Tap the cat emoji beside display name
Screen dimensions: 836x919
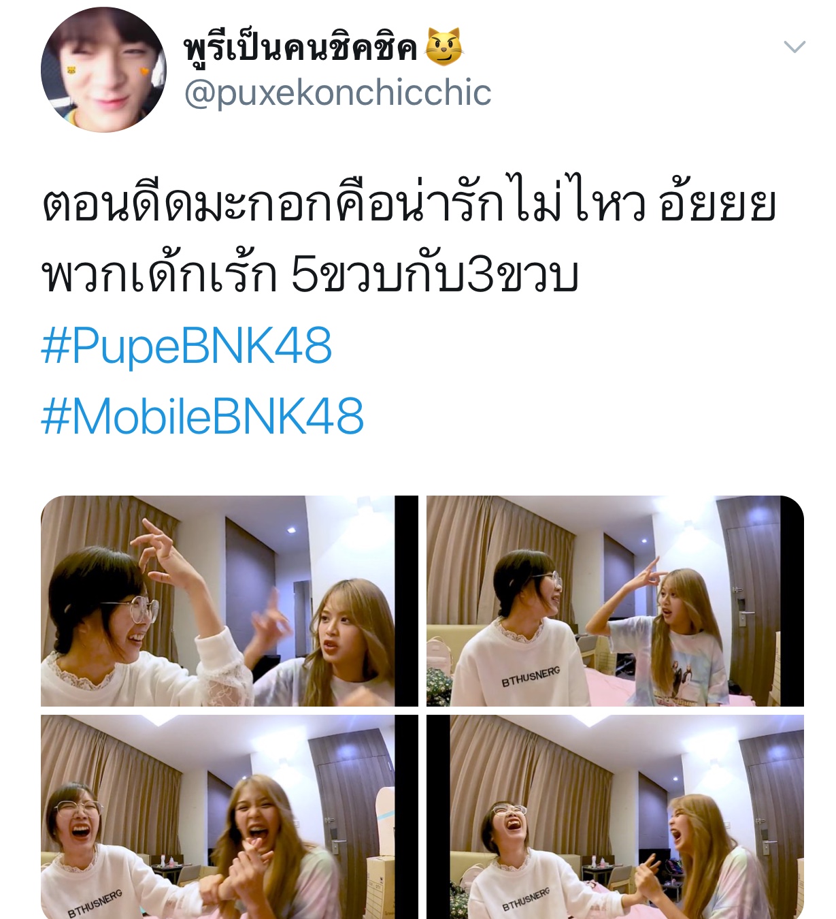pyautogui.click(x=444, y=47)
